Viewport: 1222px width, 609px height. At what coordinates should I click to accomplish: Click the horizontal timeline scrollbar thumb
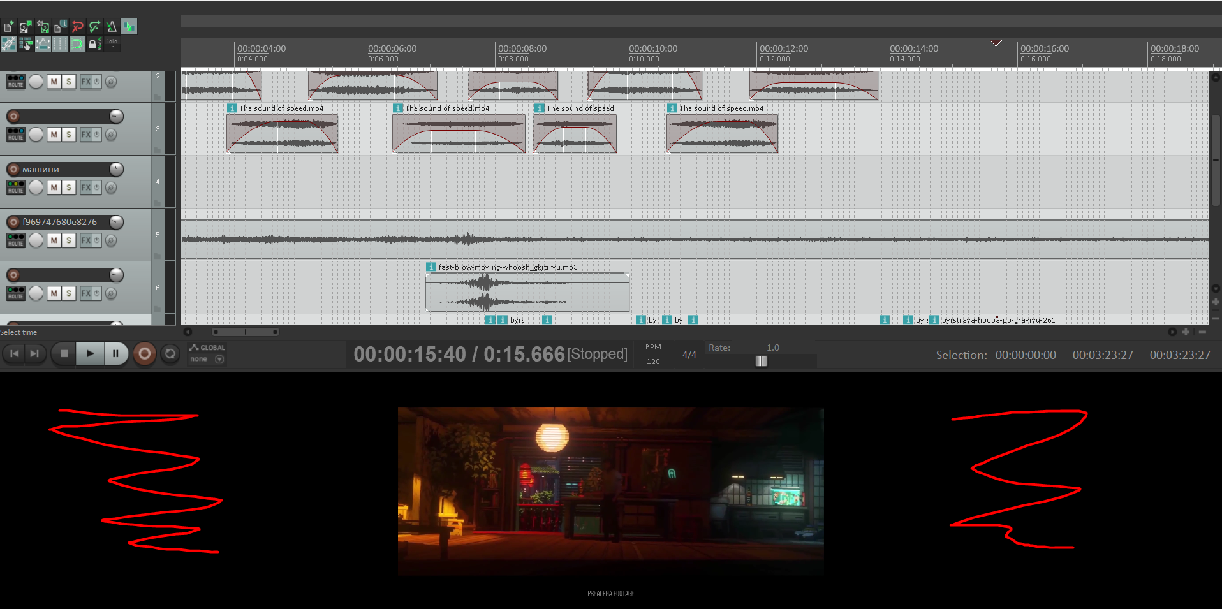pos(246,332)
